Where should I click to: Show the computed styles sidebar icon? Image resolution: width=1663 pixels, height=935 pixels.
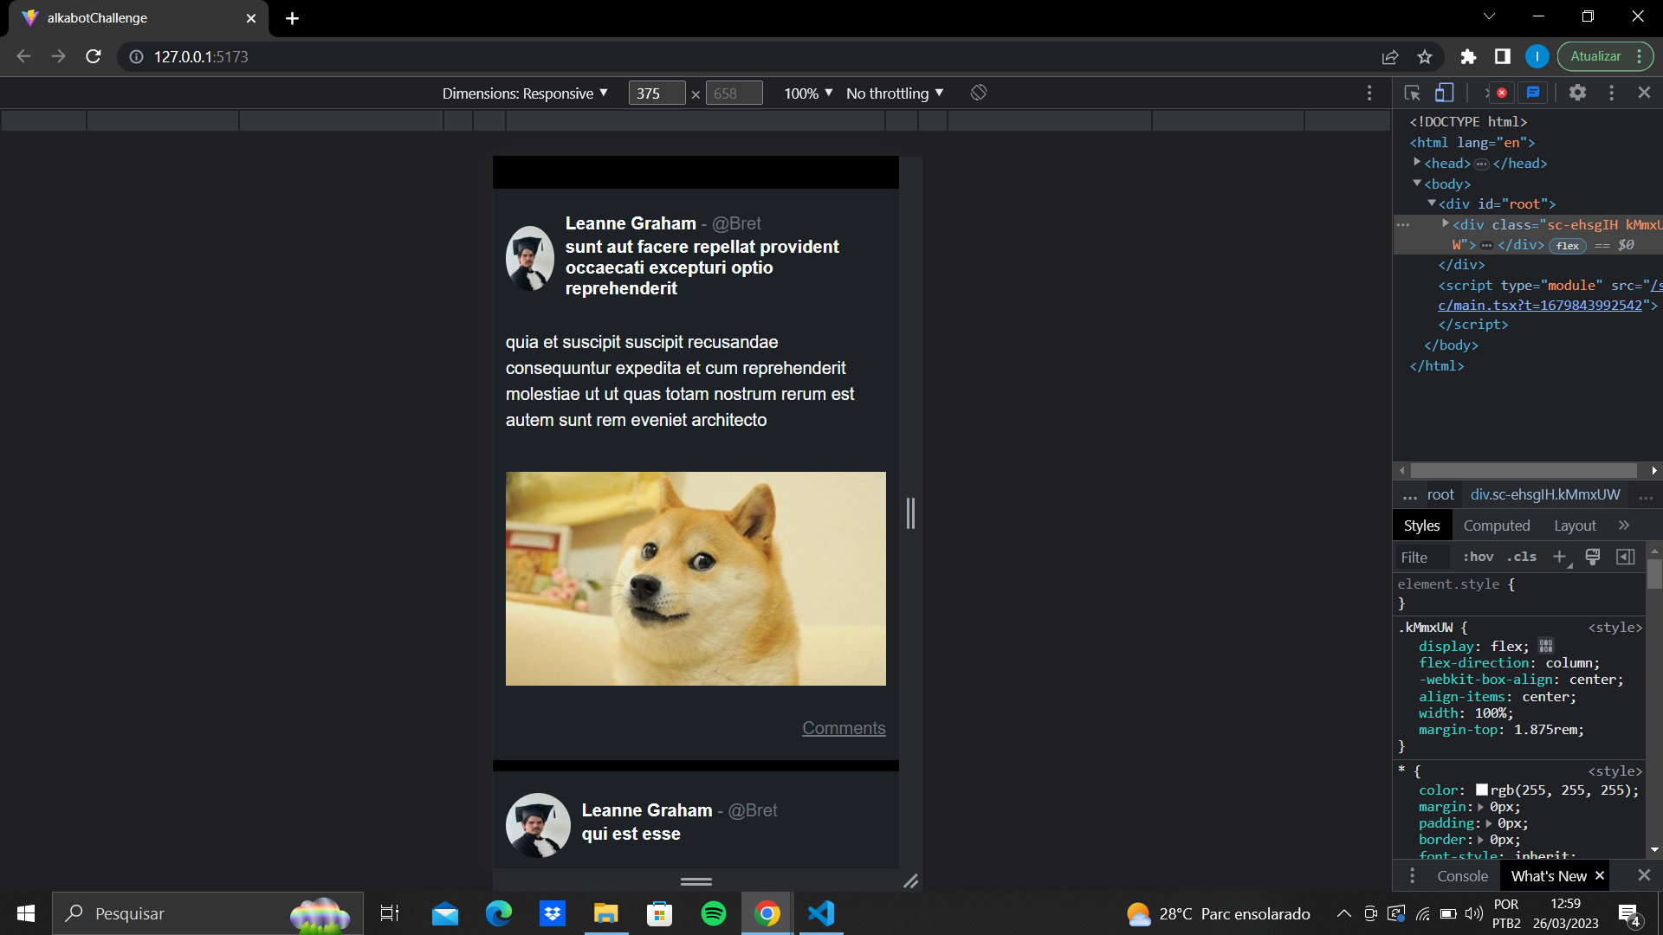(x=1626, y=557)
